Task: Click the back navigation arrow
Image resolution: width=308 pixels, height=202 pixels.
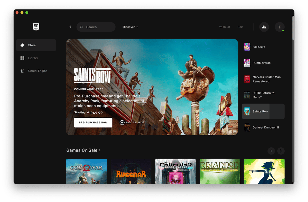Action: [x=70, y=27]
